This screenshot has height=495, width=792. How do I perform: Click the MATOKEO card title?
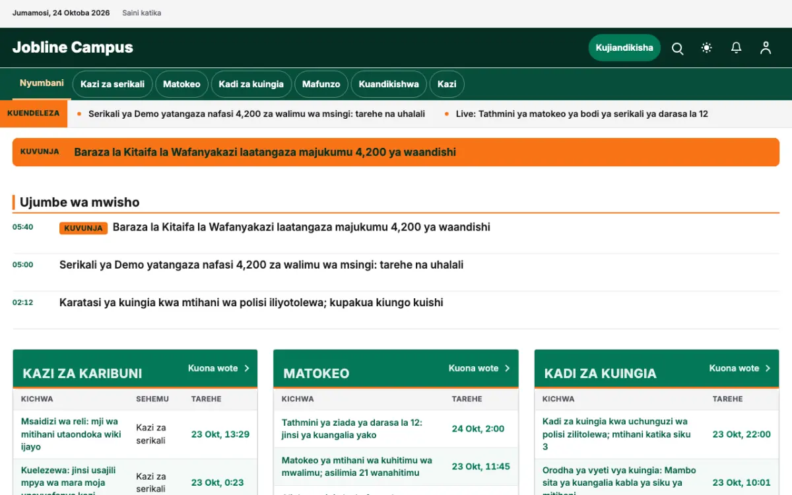point(316,373)
